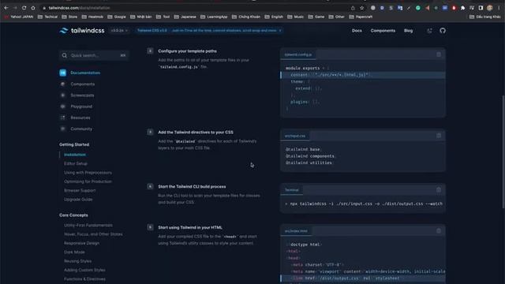Open the Tailwind CSS v3.0 announcement banner

[208, 31]
